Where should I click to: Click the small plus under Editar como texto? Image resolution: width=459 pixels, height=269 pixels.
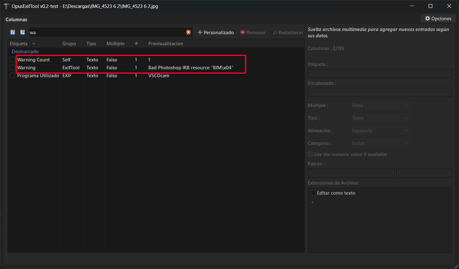click(313, 202)
